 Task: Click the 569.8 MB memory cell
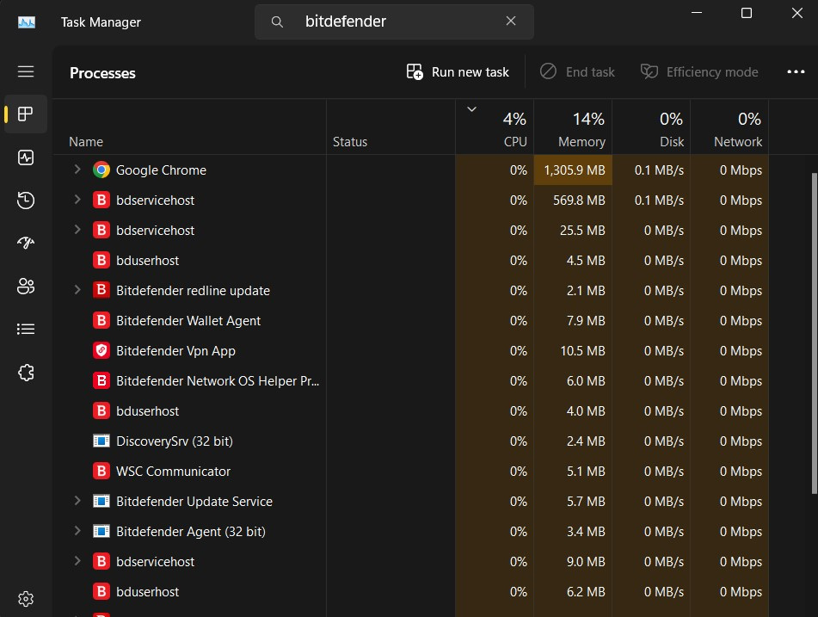tap(573, 201)
